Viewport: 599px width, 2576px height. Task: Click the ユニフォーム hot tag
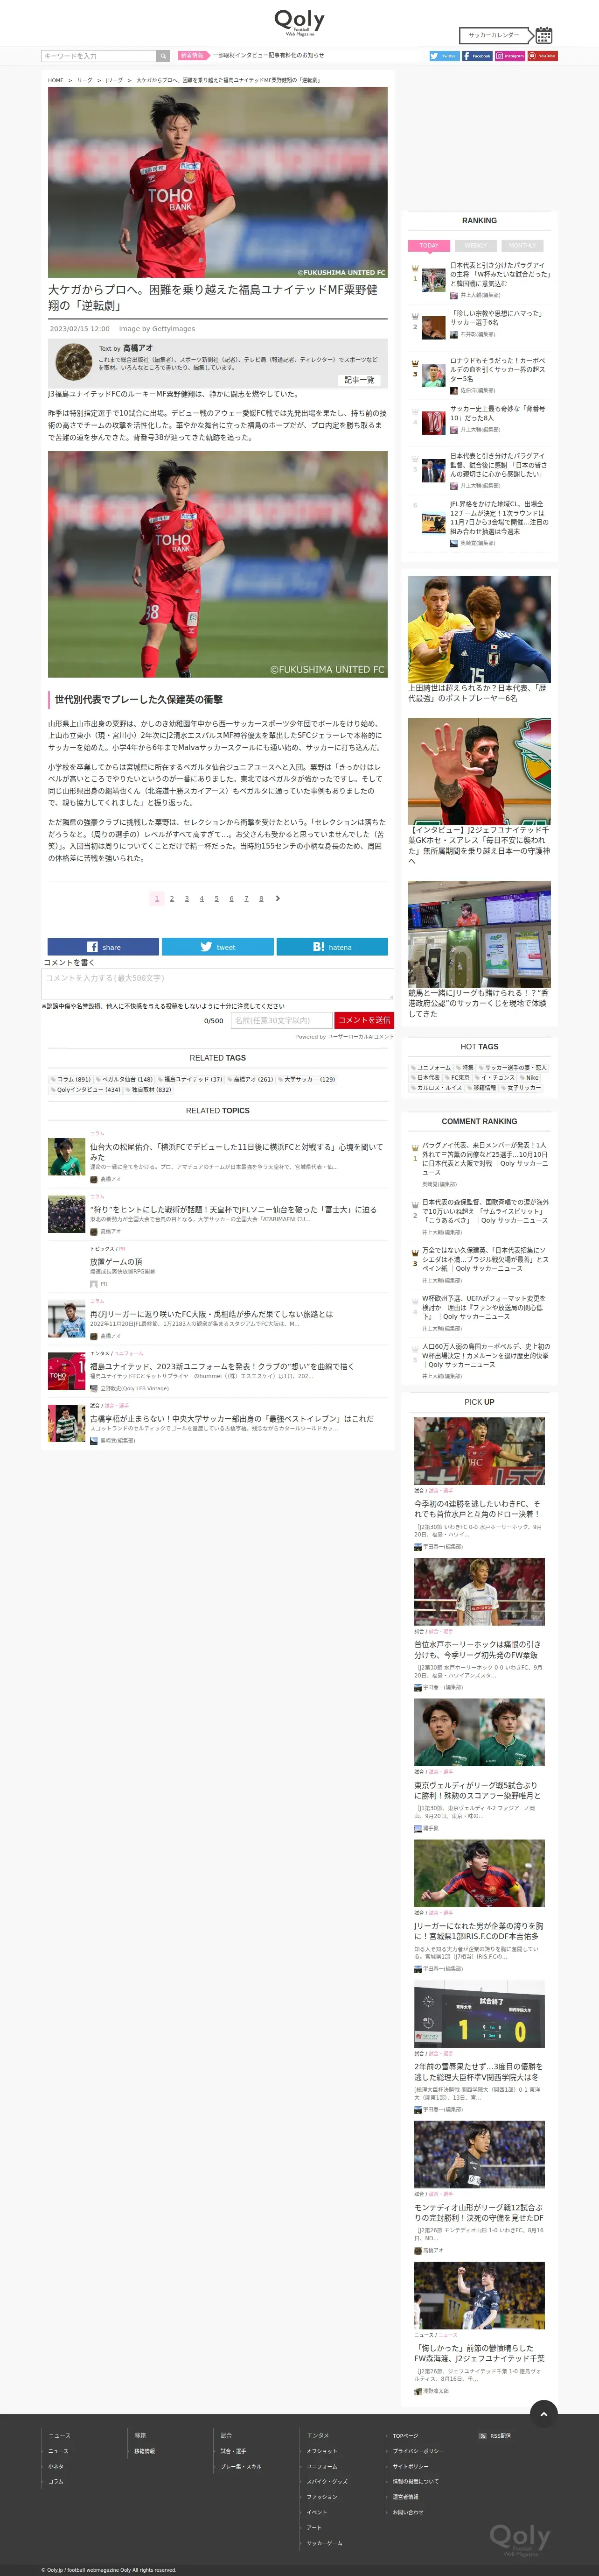[x=431, y=1068]
